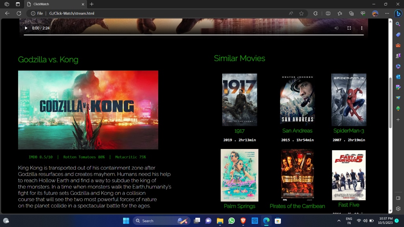The image size is (404, 227).
Task: Open the browser profile avatar
Action: (375, 13)
